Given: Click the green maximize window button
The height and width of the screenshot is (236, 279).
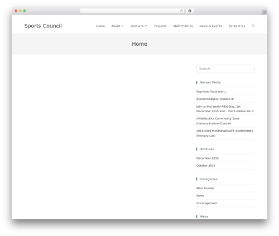Looking at the screenshot, I should pyautogui.click(x=25, y=11).
